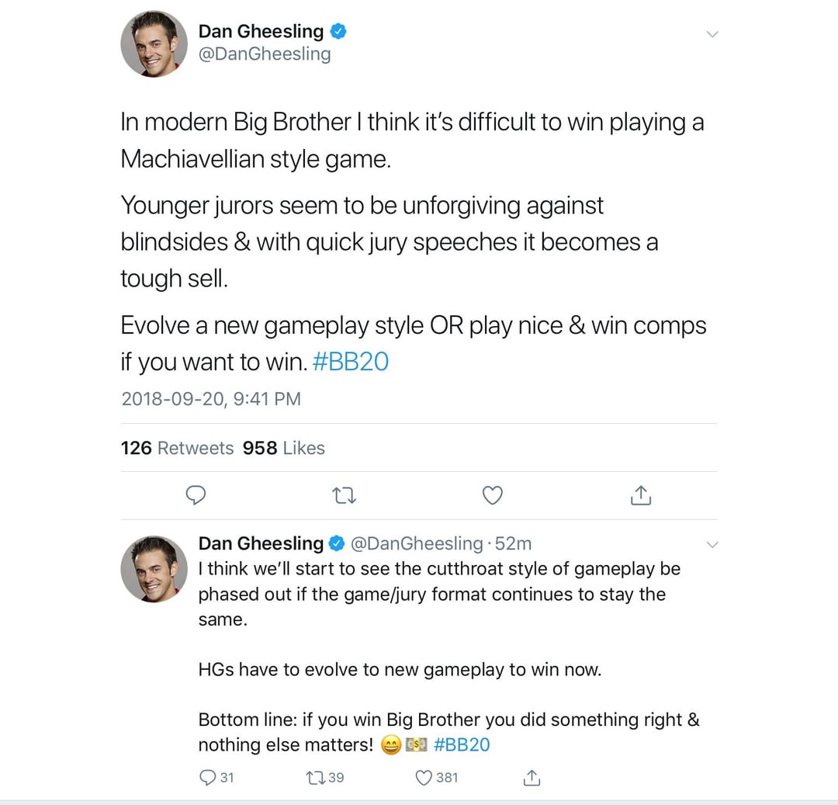The width and height of the screenshot is (838, 805).
Task: Reply to the cutthroat gameplay tweet
Action: click(208, 777)
